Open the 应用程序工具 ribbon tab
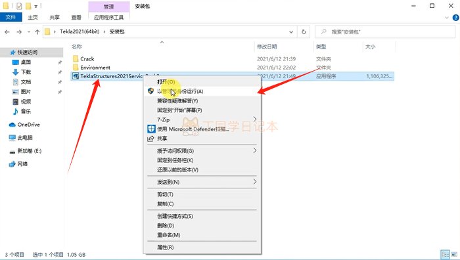Viewport: 460px width, 260px height. [109, 17]
